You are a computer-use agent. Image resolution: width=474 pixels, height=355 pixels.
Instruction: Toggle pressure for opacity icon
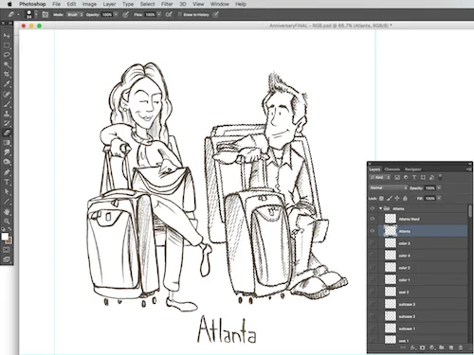click(125, 14)
